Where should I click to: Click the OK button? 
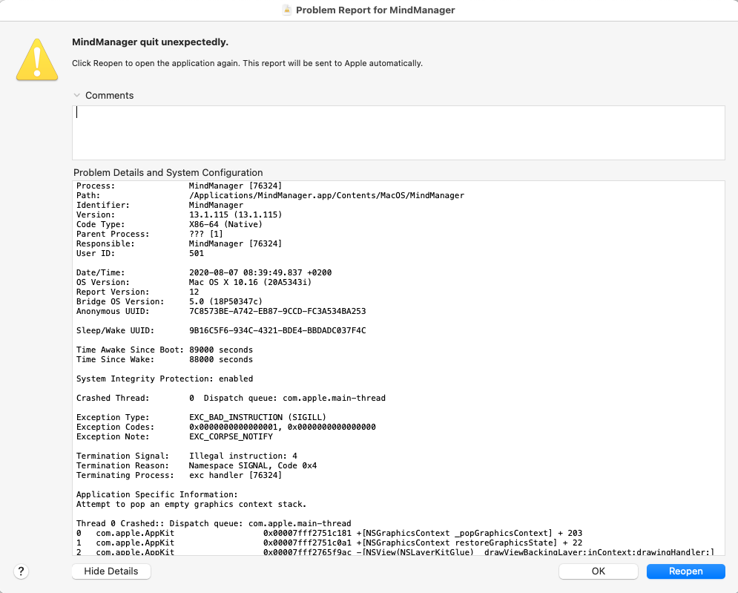599,571
